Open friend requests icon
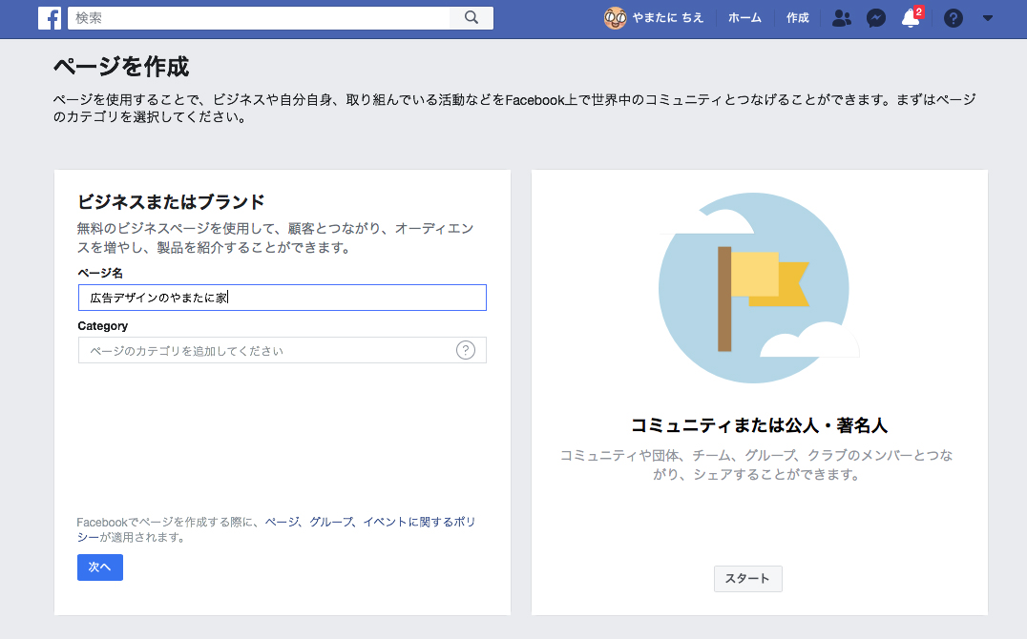This screenshot has width=1027, height=639. (842, 18)
